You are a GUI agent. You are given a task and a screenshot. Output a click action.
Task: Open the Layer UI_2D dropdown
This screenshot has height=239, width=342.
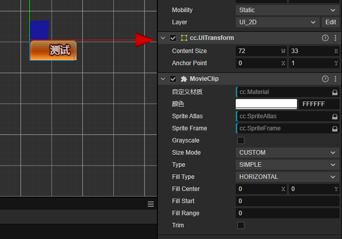(277, 22)
